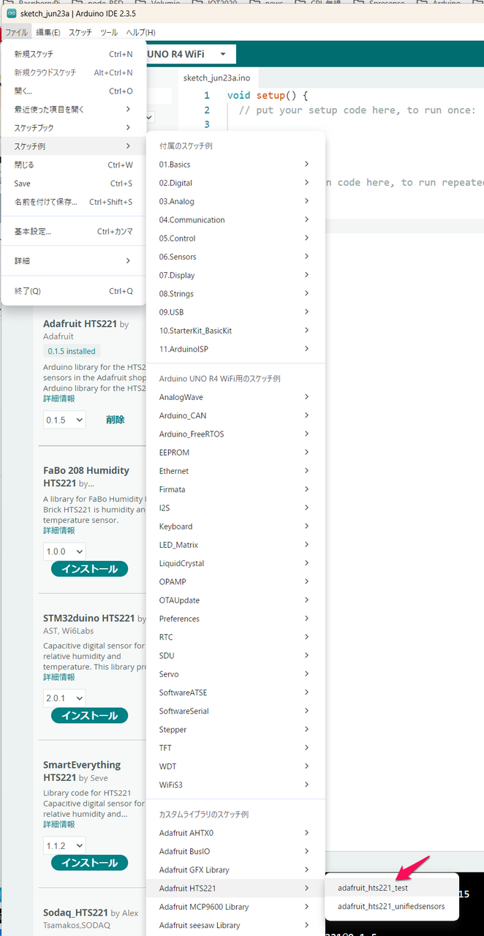
Task: Open LiquidCrystal examples submenu
Action: tap(235, 563)
